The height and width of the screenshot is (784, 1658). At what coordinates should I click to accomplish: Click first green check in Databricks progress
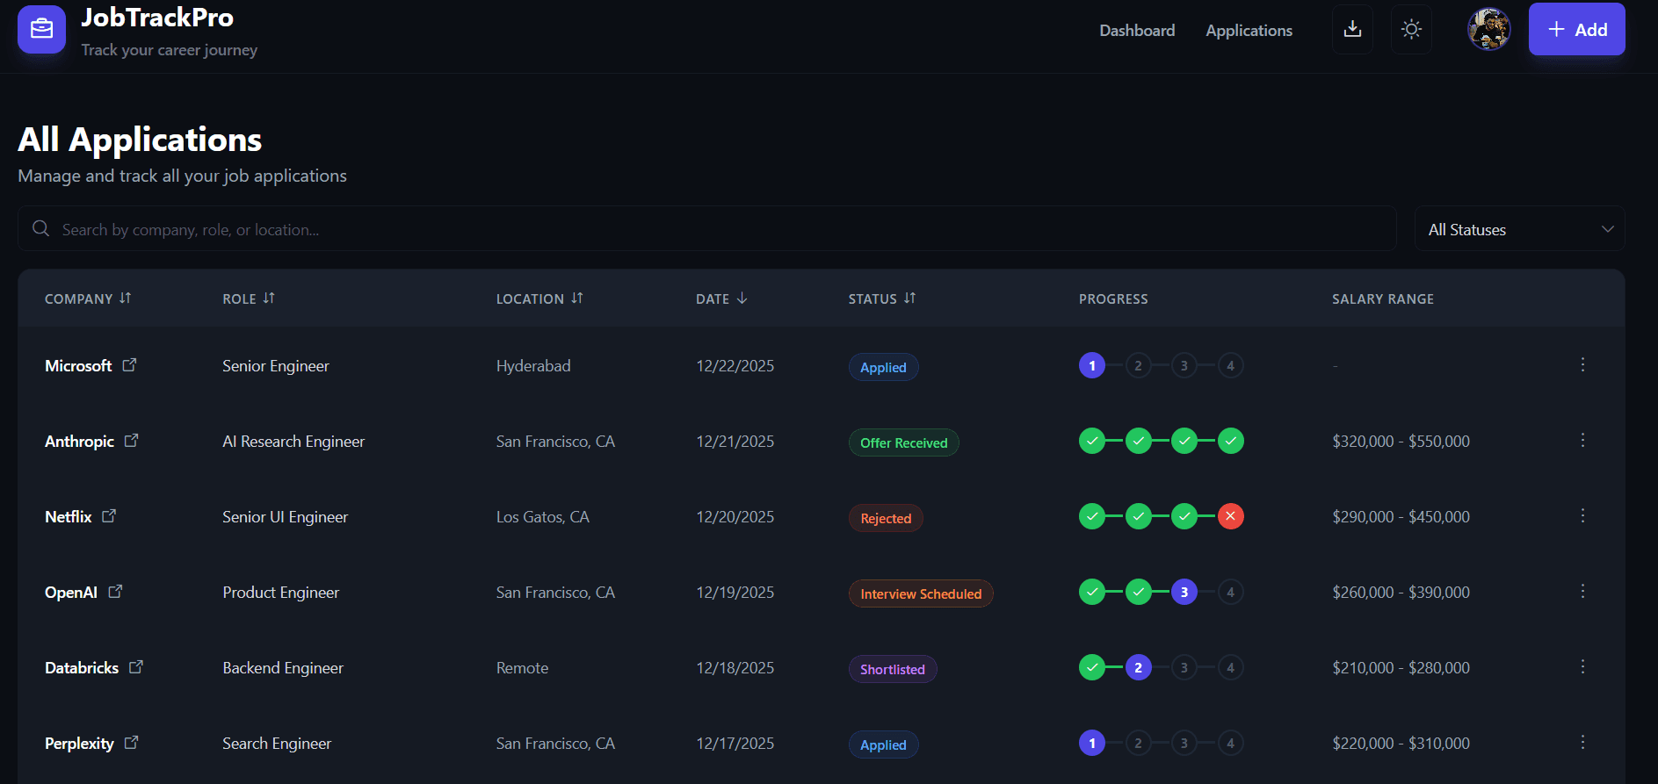coord(1092,667)
